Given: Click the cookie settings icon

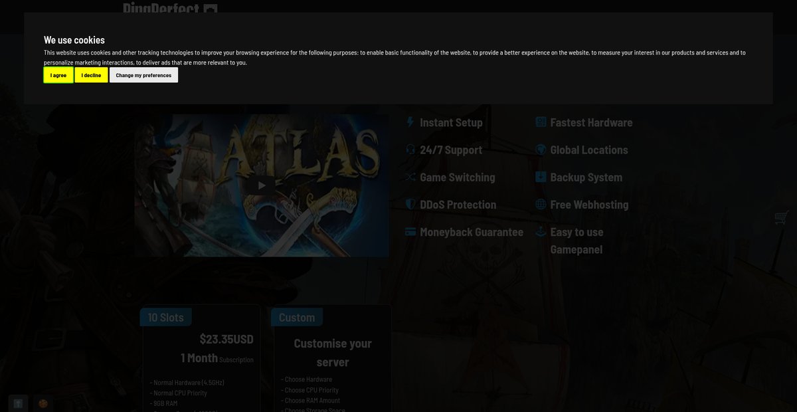Looking at the screenshot, I should coord(43,403).
